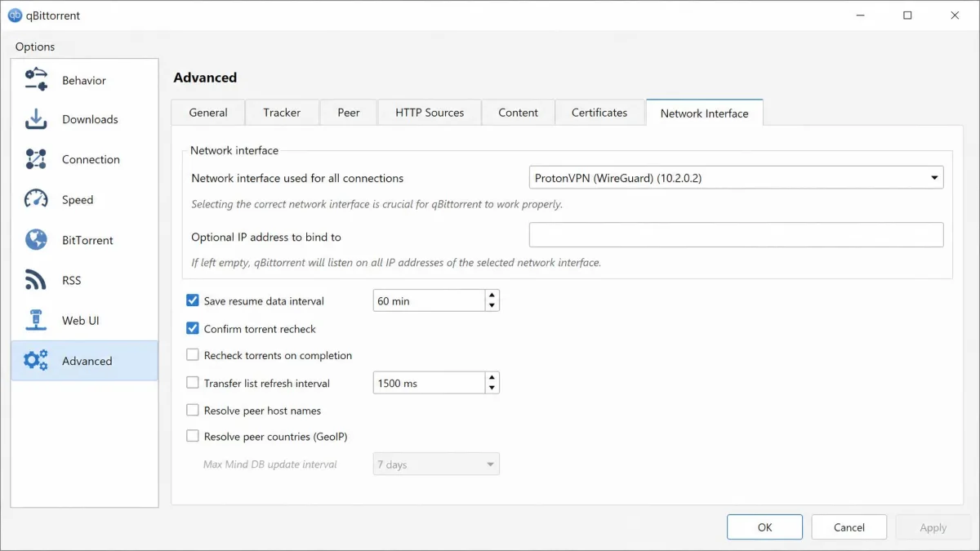Click the Apply button

(933, 527)
